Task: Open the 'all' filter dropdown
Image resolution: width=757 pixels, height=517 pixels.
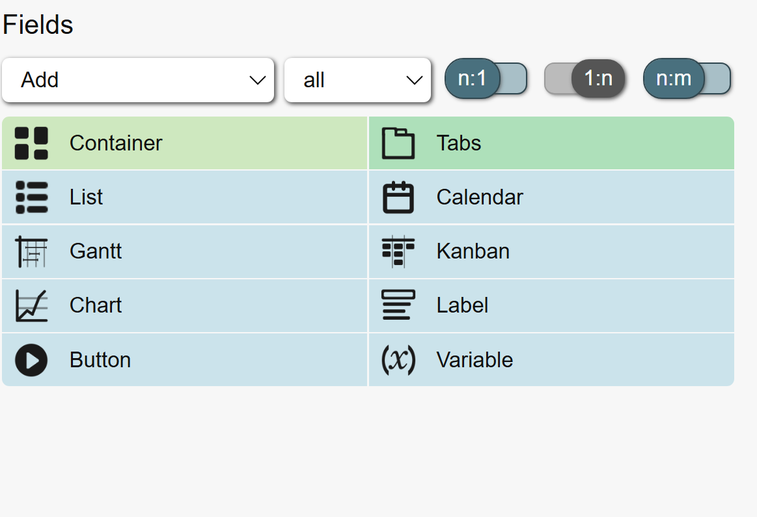Action: (357, 80)
